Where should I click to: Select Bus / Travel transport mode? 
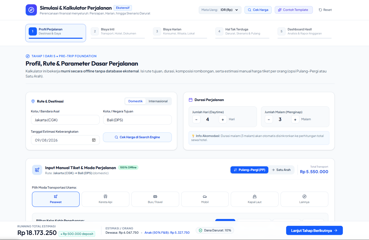(155, 199)
